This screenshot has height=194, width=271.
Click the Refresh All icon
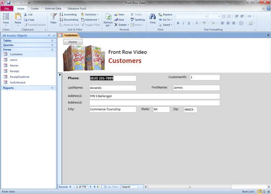(108, 17)
